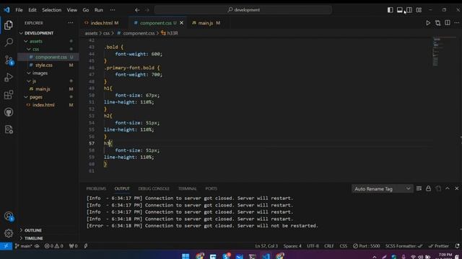Image resolution: width=462 pixels, height=259 pixels.
Task: Toggle output auto-scroll lock
Action: pos(428,188)
